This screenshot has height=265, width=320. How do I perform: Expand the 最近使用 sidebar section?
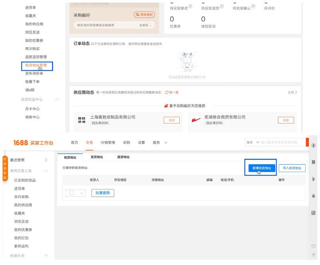[46, 160]
